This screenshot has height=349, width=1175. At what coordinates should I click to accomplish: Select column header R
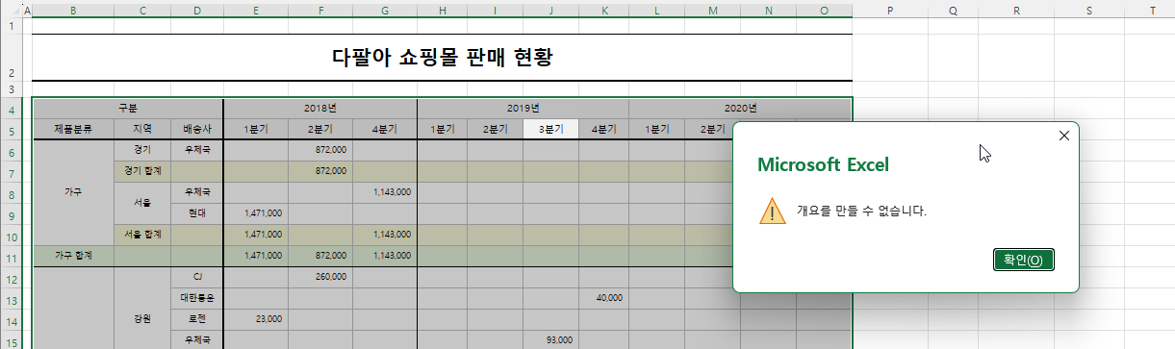click(1017, 10)
